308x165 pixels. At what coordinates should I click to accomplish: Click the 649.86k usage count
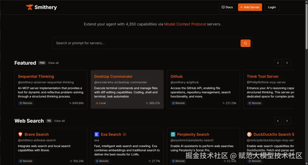coord(78,103)
